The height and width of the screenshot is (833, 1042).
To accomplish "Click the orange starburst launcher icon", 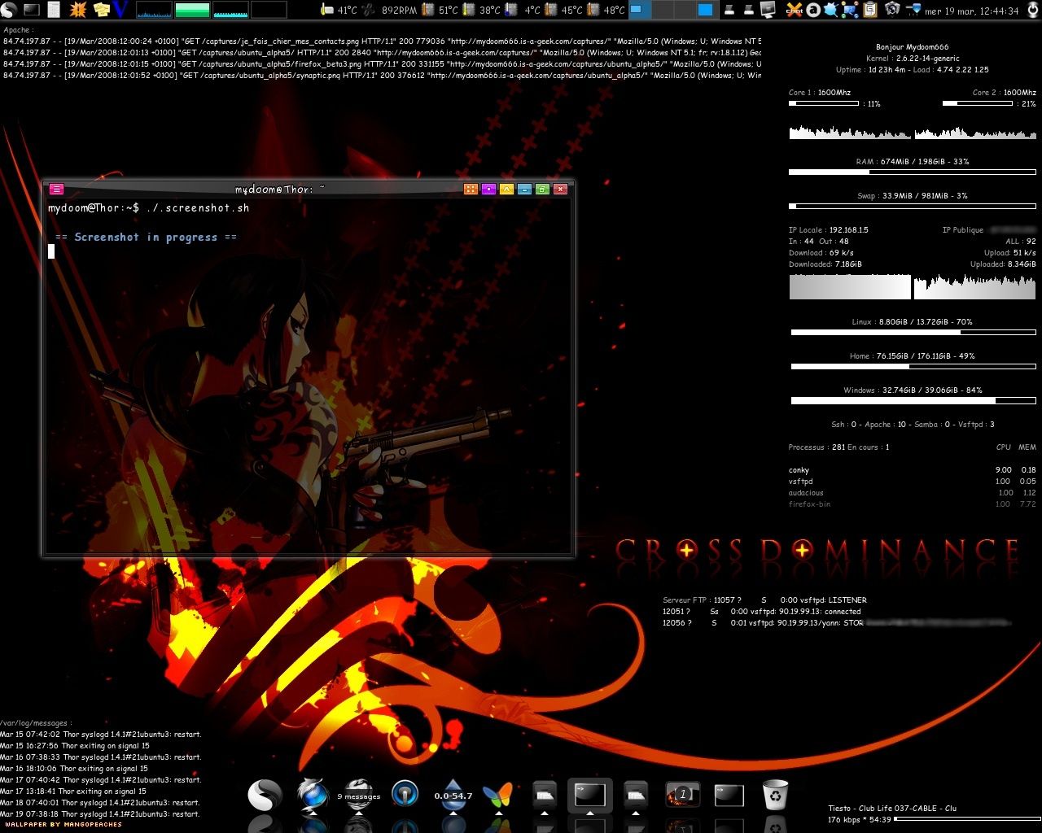I will 78,10.
